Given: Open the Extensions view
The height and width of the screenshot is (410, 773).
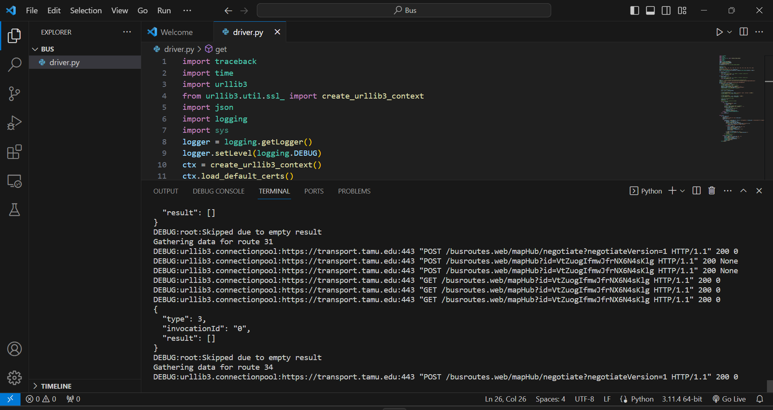Looking at the screenshot, I should click(14, 152).
